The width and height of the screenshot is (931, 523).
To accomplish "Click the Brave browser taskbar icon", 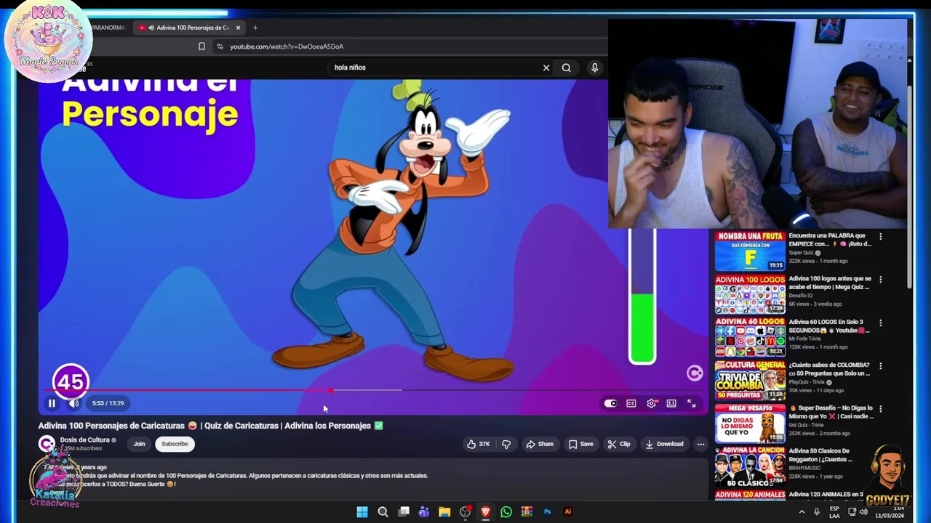I will [486, 512].
